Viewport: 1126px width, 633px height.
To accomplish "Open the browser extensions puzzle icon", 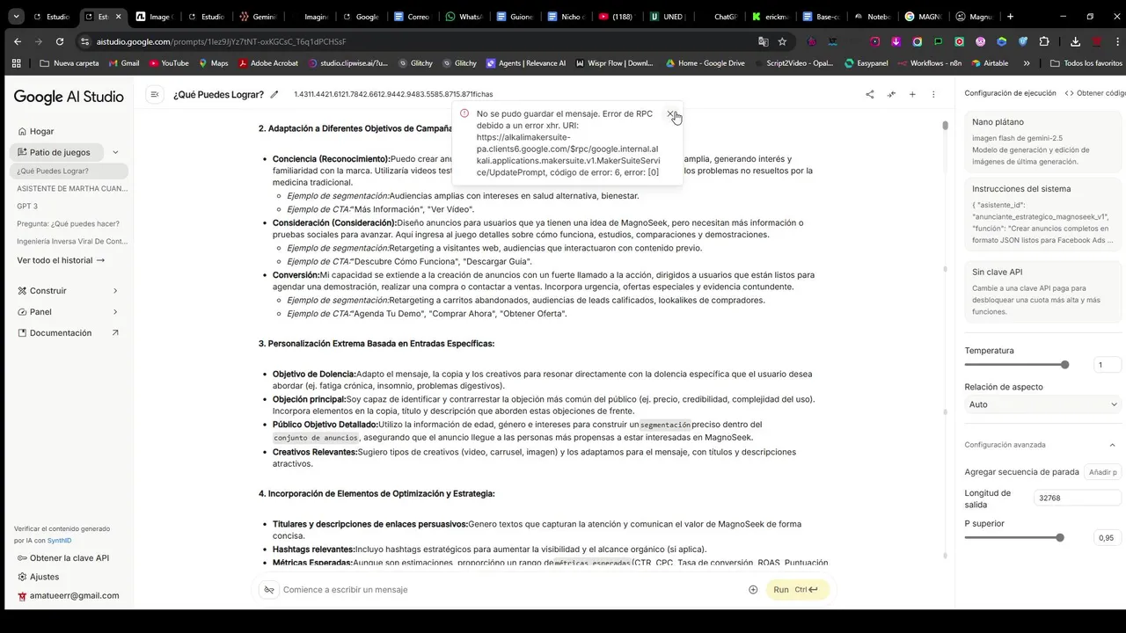I will click(1044, 41).
